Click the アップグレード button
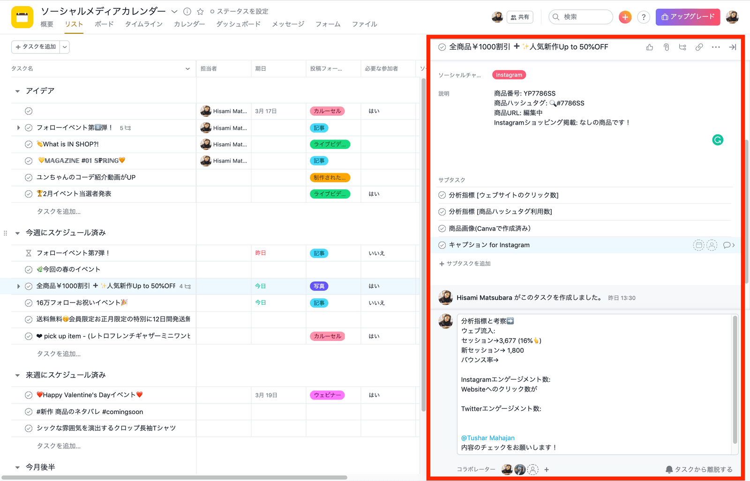This screenshot has height=481, width=750. [688, 17]
